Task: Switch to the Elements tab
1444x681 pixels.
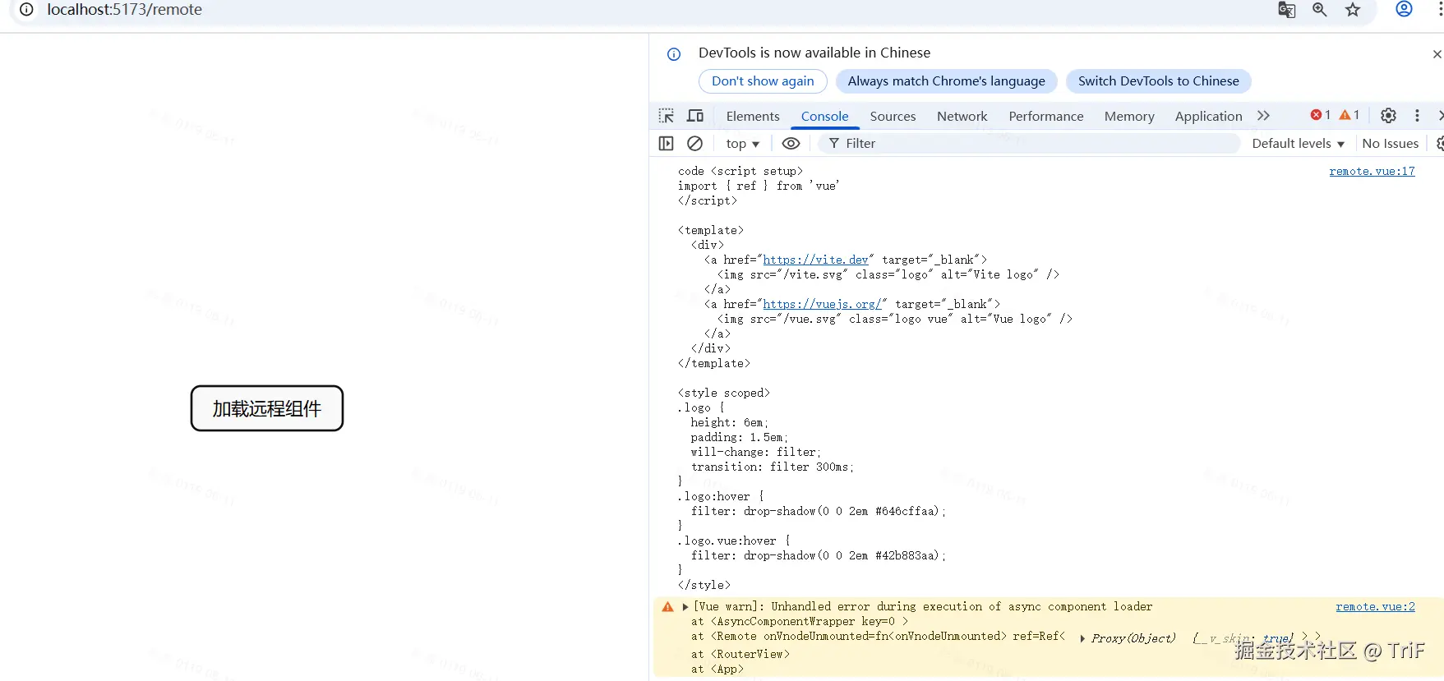Action: click(x=753, y=116)
